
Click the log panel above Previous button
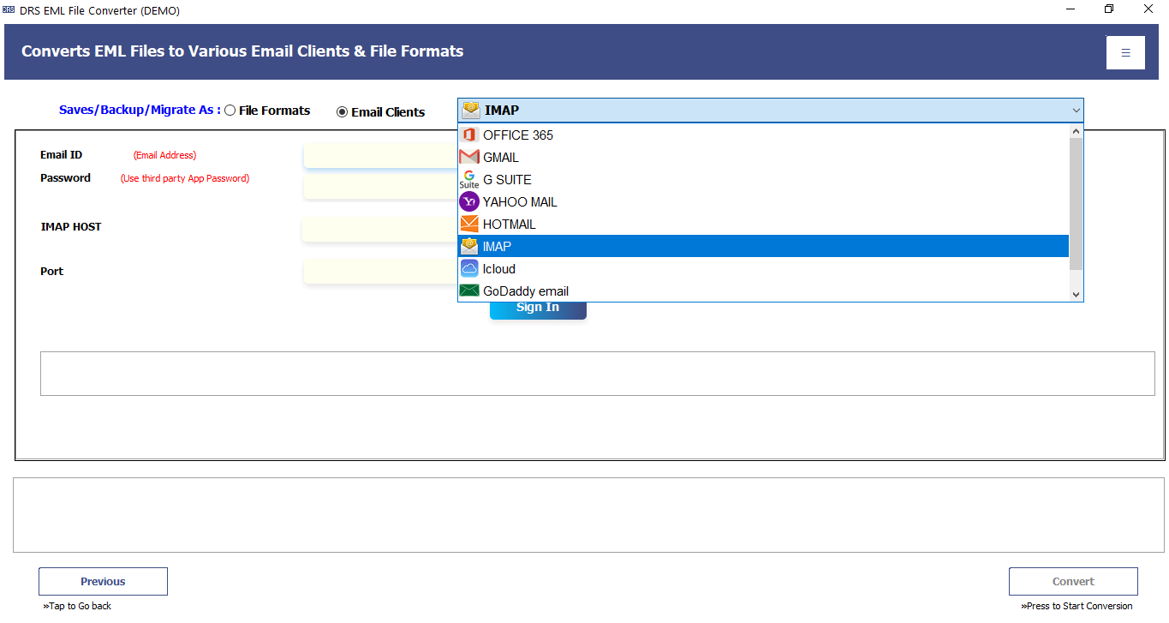point(588,514)
